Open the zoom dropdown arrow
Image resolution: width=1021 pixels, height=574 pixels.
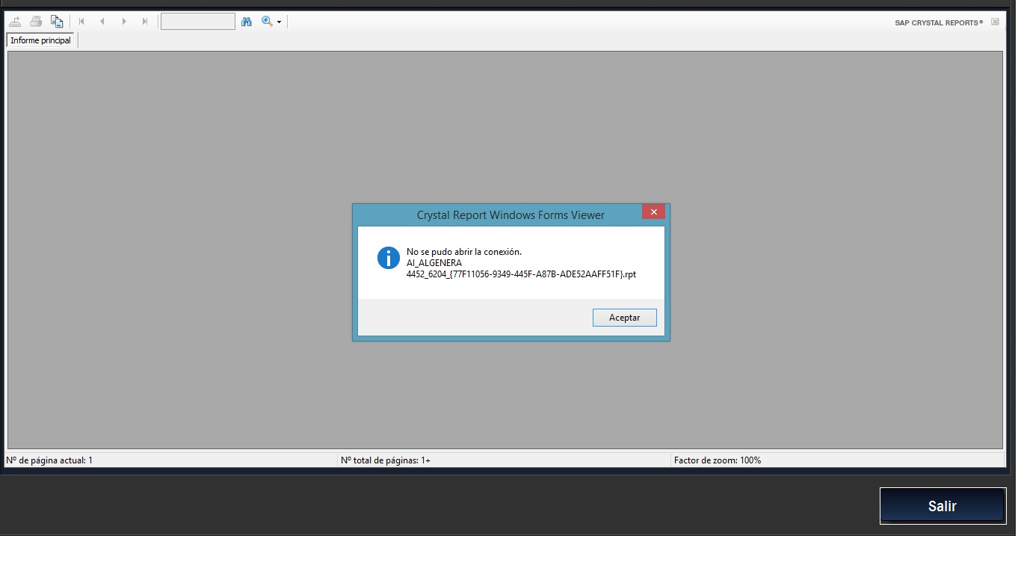tap(280, 22)
